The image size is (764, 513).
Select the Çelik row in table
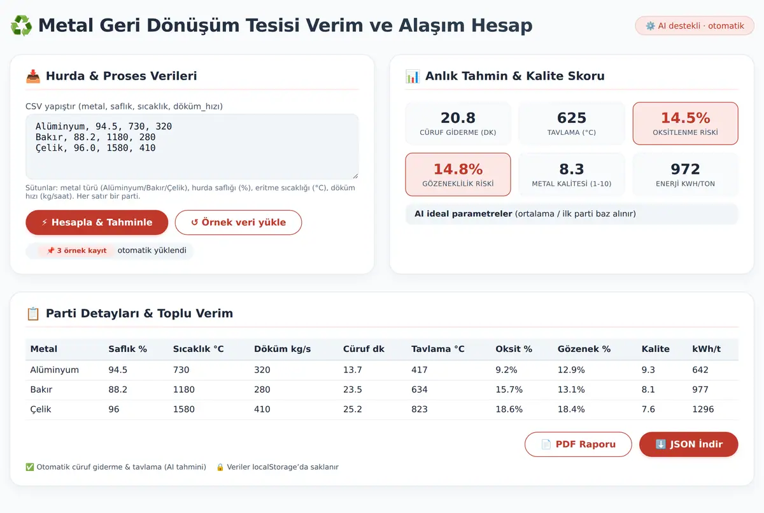(x=382, y=409)
